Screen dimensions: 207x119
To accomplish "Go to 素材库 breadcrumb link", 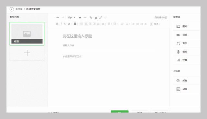I will pyautogui.click(x=19, y=9).
